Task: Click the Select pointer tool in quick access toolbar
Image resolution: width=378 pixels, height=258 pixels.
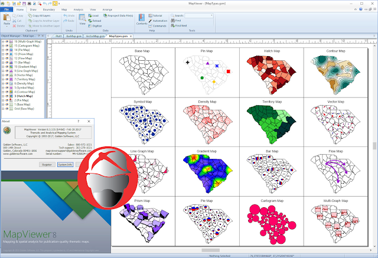Action: pyautogui.click(x=55, y=4)
